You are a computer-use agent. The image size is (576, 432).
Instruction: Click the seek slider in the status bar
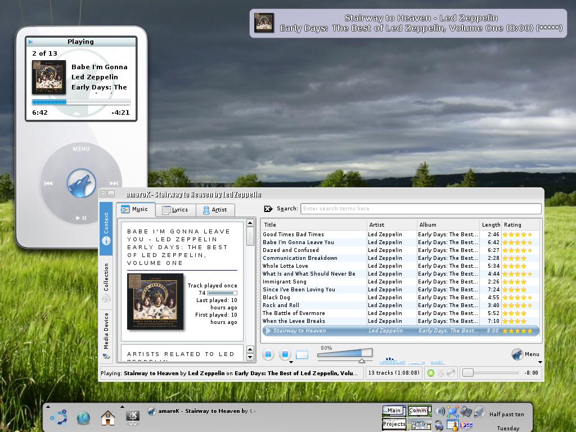tap(490, 373)
